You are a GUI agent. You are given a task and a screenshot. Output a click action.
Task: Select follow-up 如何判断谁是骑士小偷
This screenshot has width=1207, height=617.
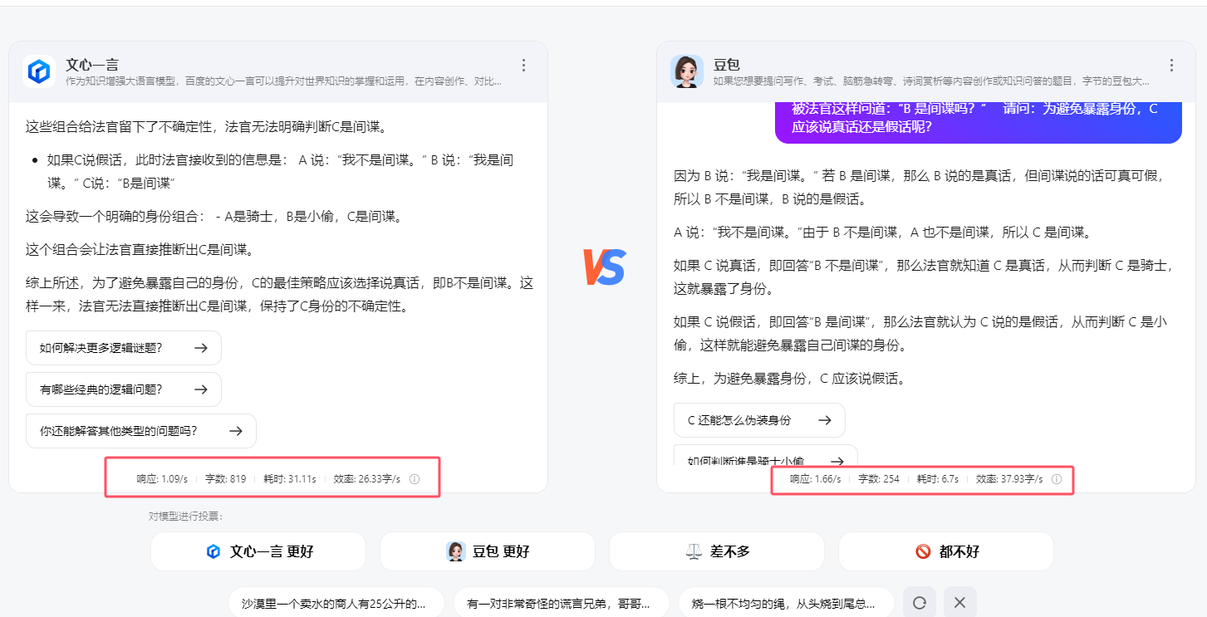[x=765, y=456]
